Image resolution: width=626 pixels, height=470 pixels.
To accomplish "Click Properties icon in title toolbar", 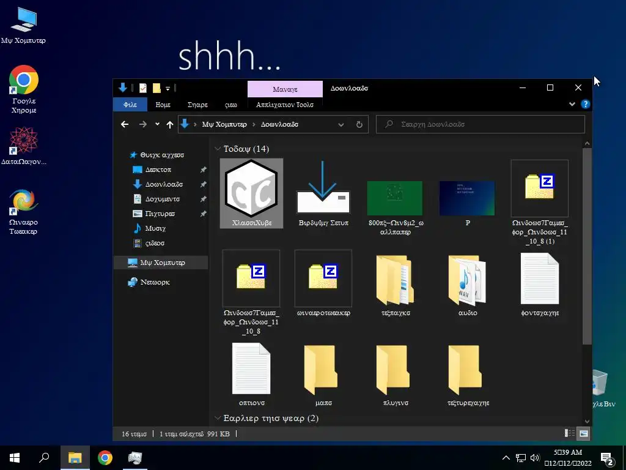I will (x=143, y=88).
